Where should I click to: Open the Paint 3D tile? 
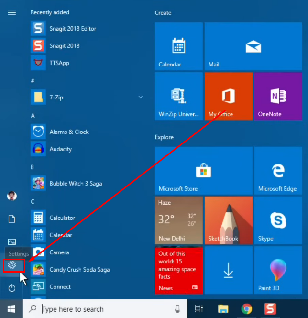point(278,270)
